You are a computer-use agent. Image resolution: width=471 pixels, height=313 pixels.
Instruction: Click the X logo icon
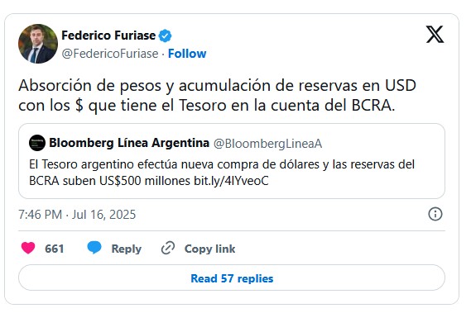click(x=435, y=34)
